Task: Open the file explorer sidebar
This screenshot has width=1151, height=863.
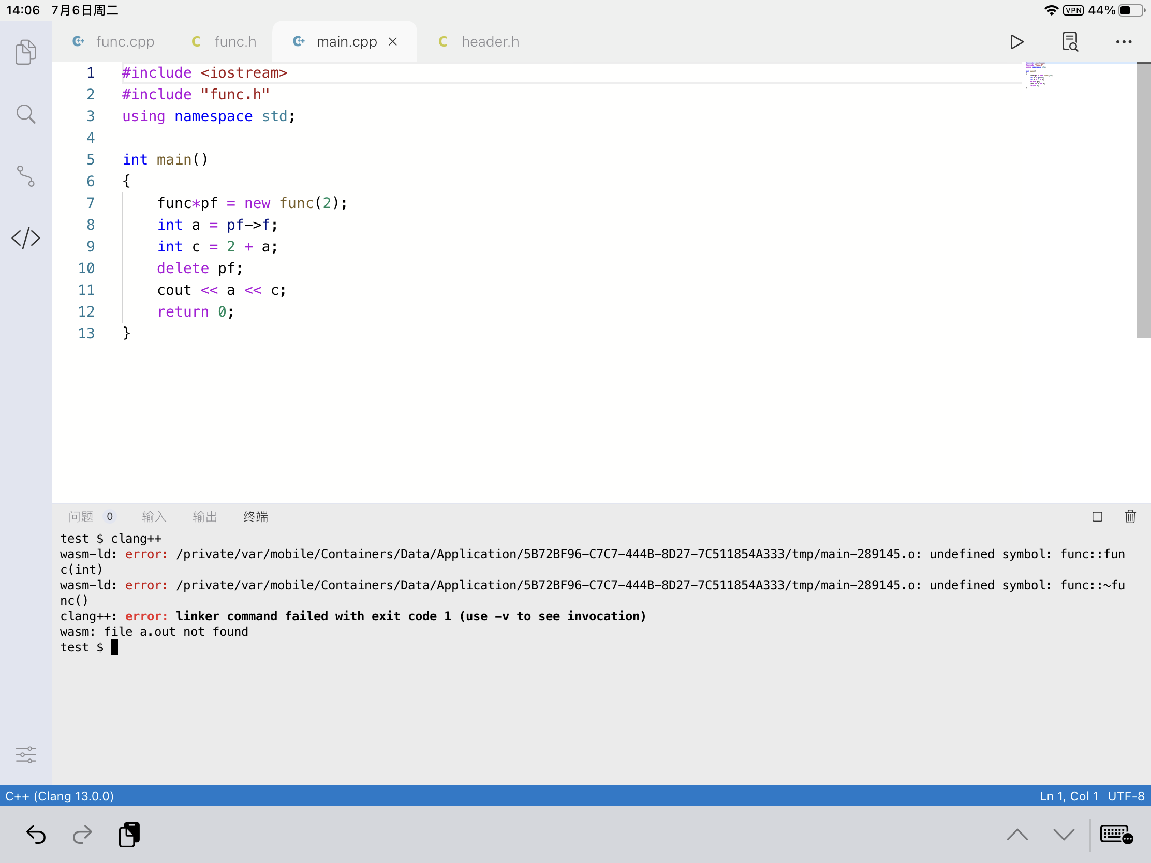Action: (x=25, y=52)
